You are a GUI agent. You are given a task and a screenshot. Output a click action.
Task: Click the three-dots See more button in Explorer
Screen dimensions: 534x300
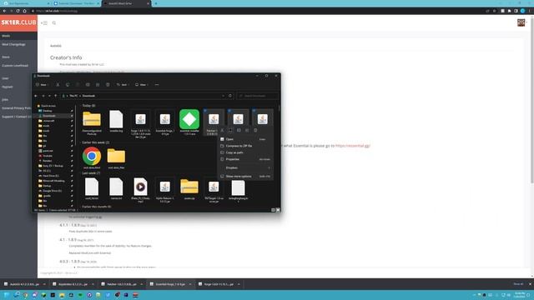(x=157, y=85)
